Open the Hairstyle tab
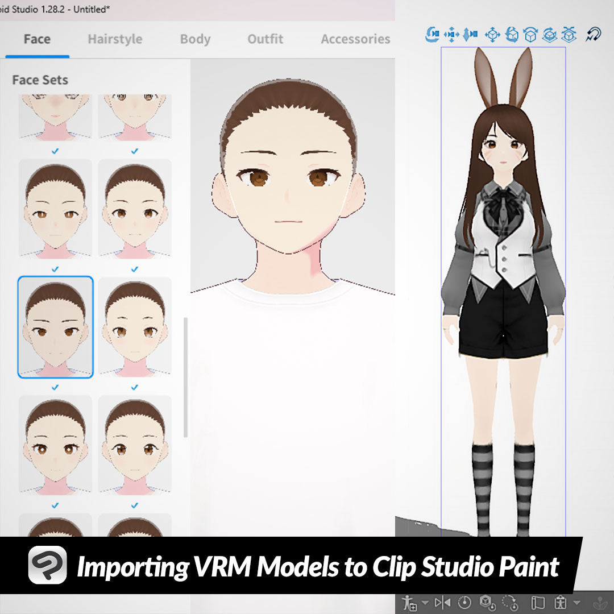This screenshot has width=614, height=614. point(115,39)
